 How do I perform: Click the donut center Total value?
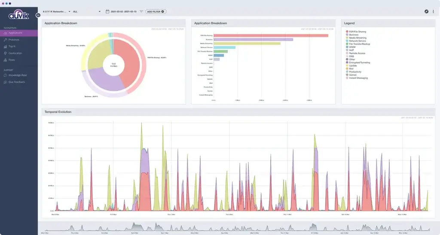click(x=113, y=65)
